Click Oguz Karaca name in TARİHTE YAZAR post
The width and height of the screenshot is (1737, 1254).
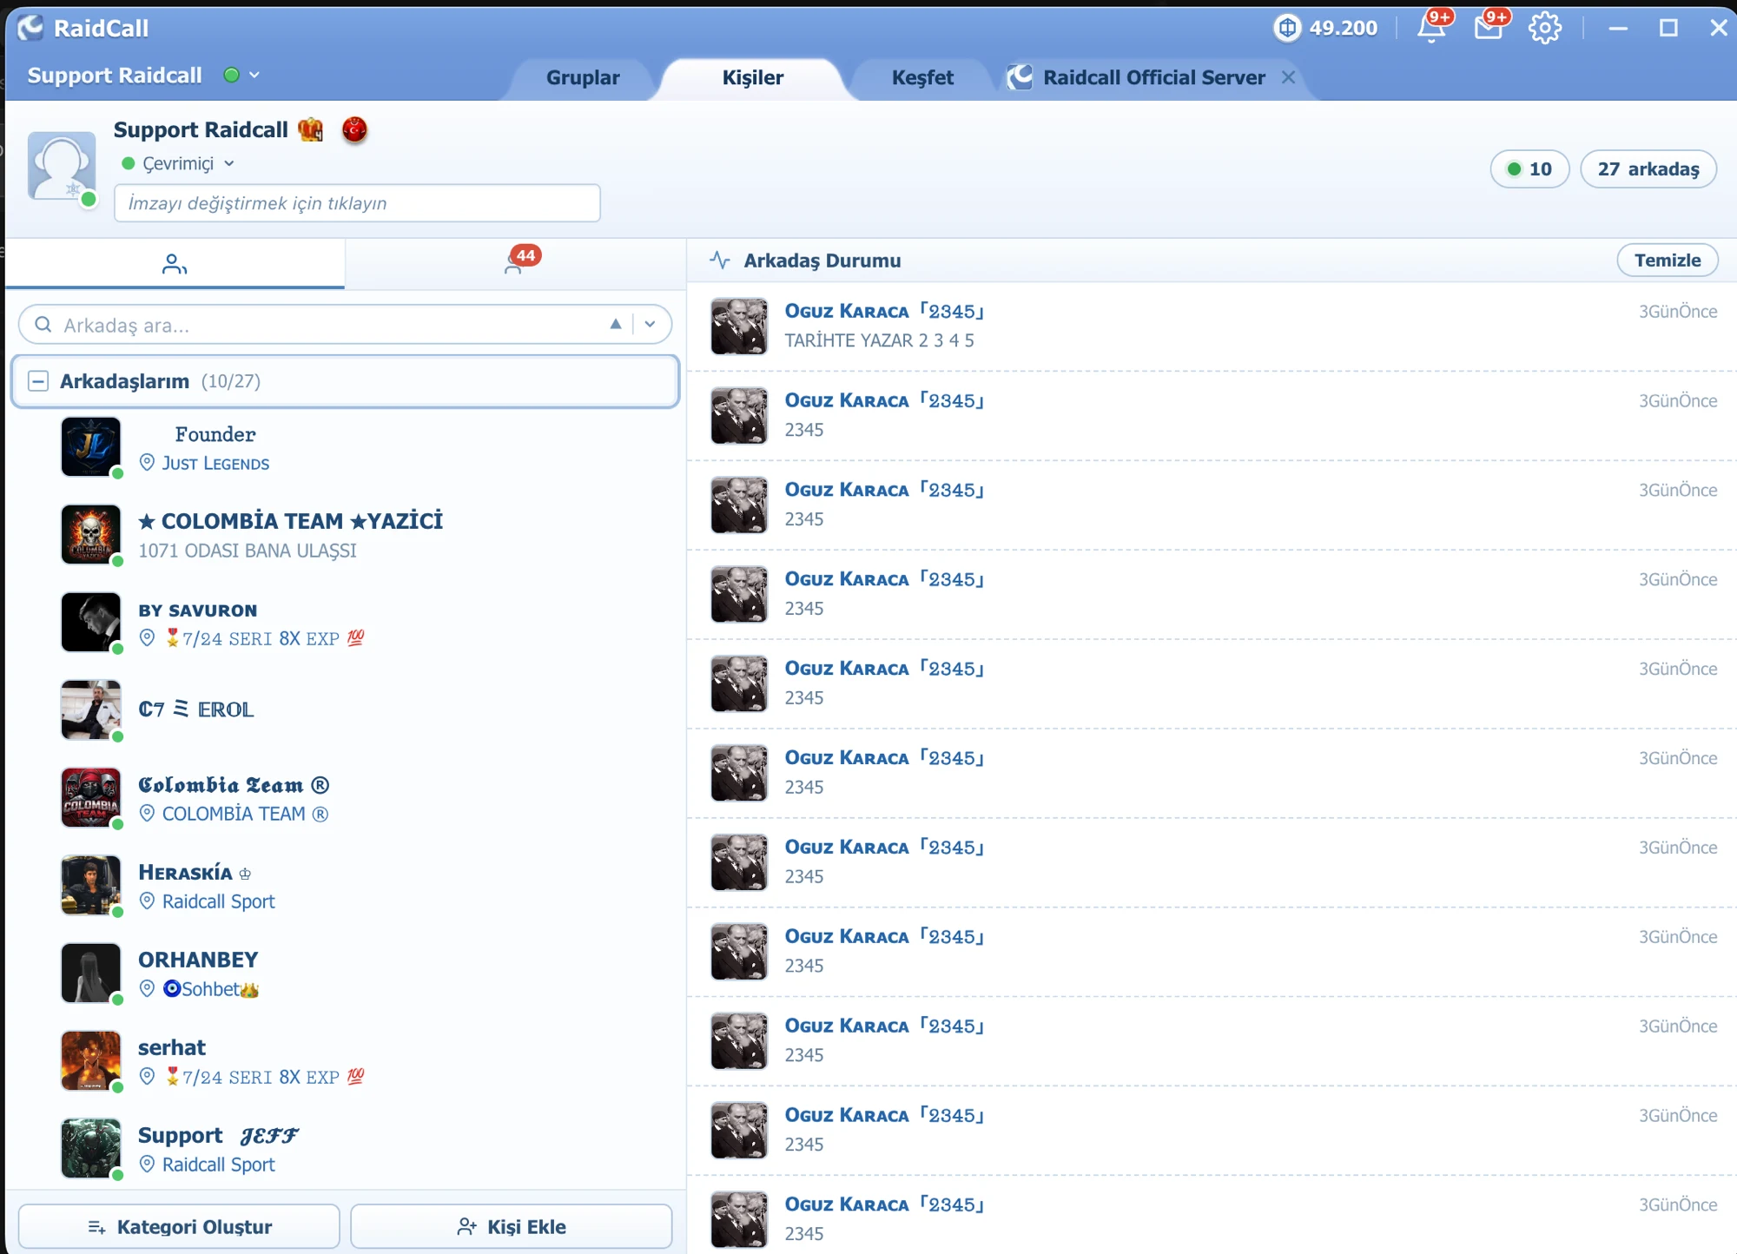coord(884,311)
